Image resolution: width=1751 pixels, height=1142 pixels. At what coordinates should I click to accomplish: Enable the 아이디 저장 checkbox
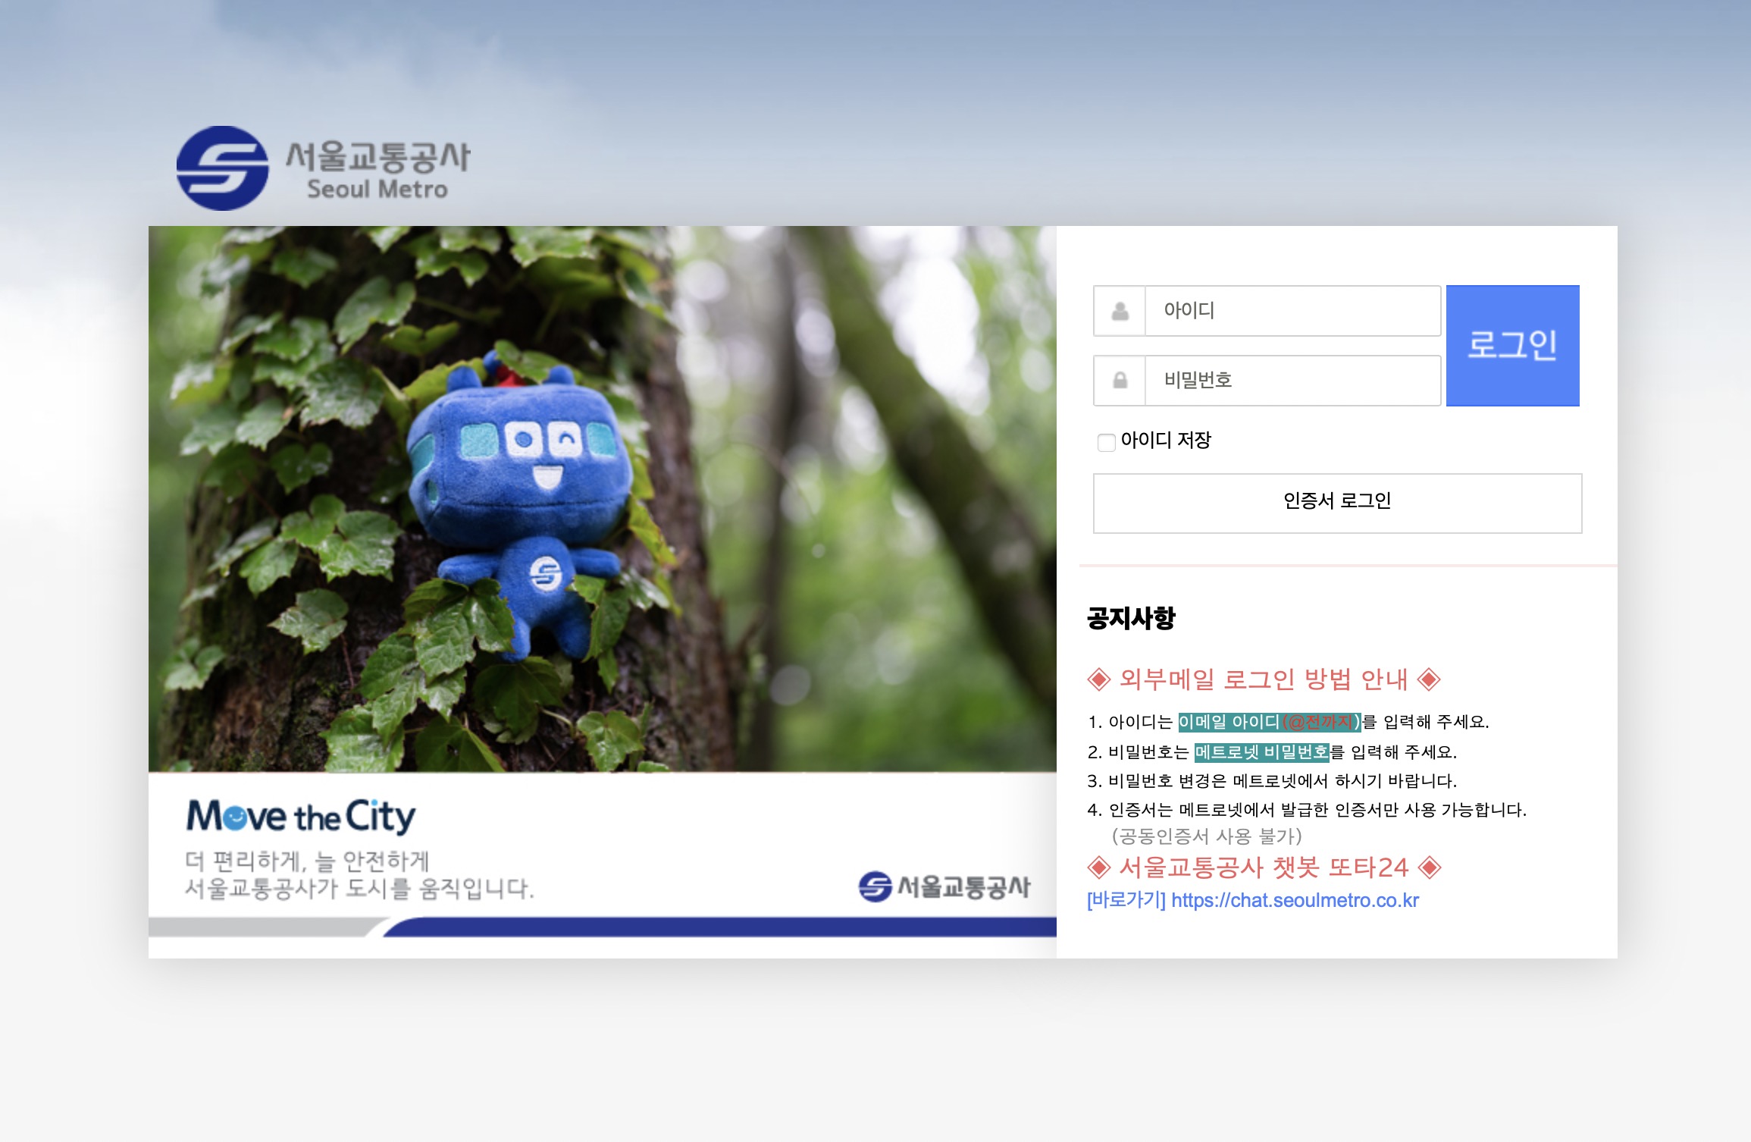(1107, 442)
